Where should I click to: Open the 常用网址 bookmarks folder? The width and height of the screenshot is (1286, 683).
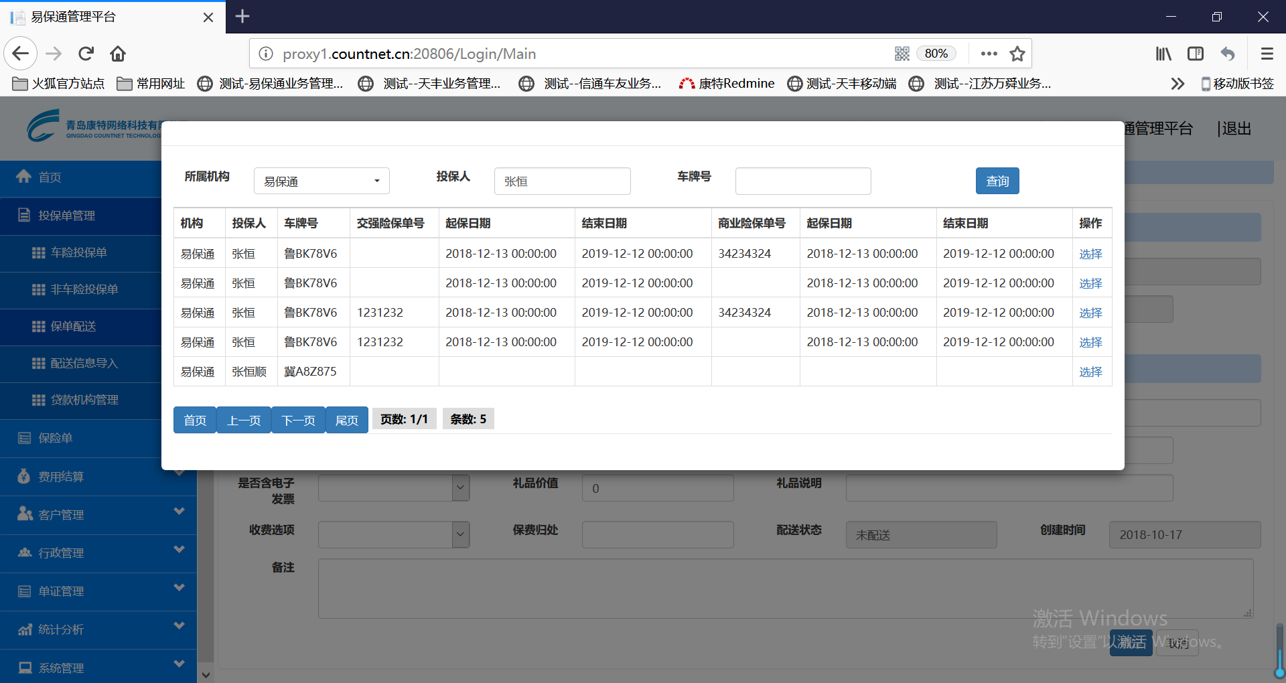coord(151,84)
